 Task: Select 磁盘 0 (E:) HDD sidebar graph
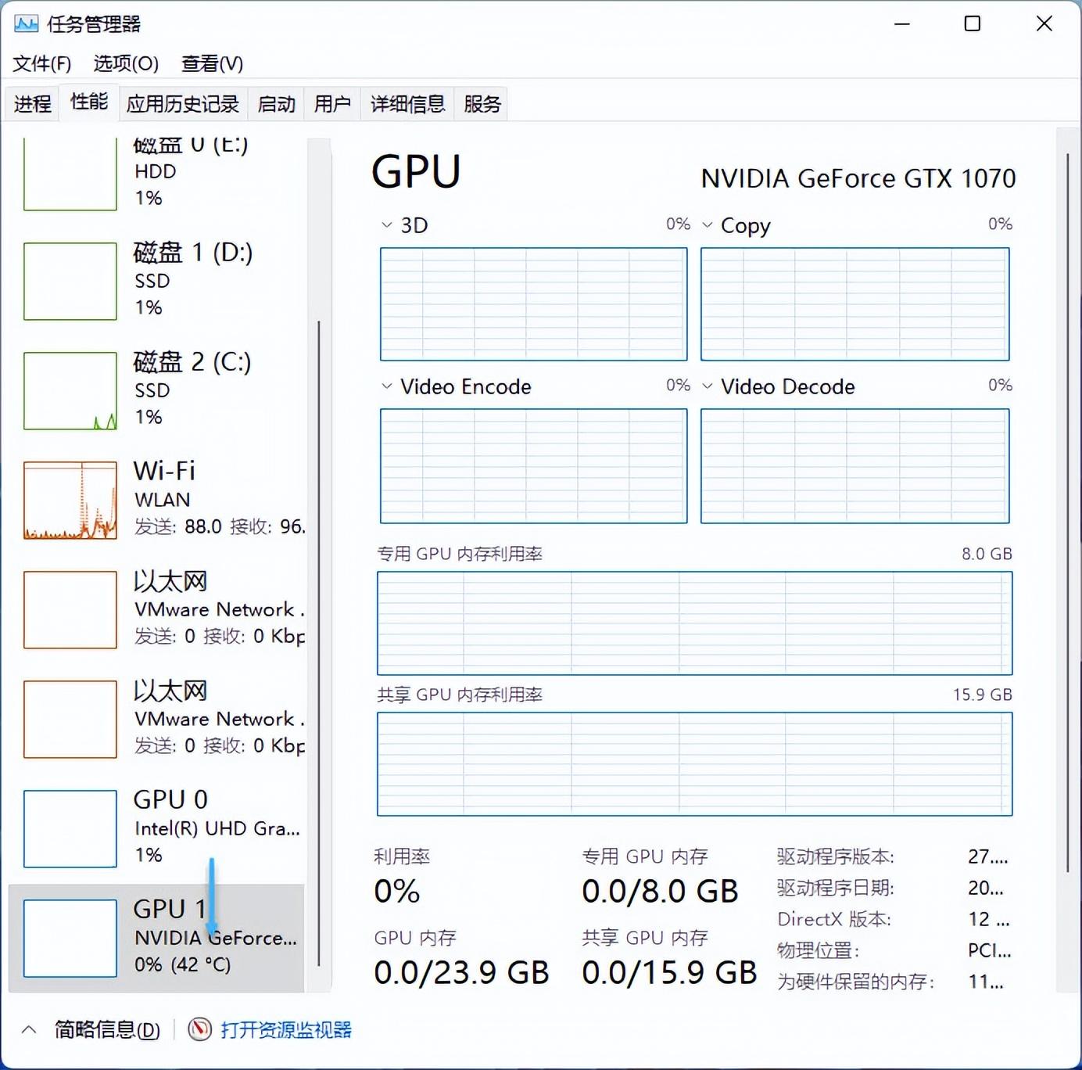[70, 174]
